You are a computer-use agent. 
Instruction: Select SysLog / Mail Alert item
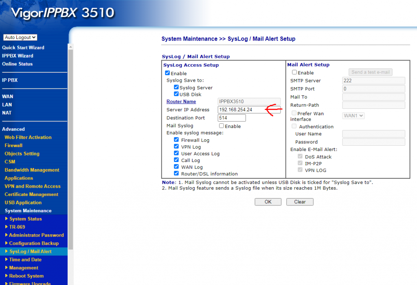[x=30, y=252]
